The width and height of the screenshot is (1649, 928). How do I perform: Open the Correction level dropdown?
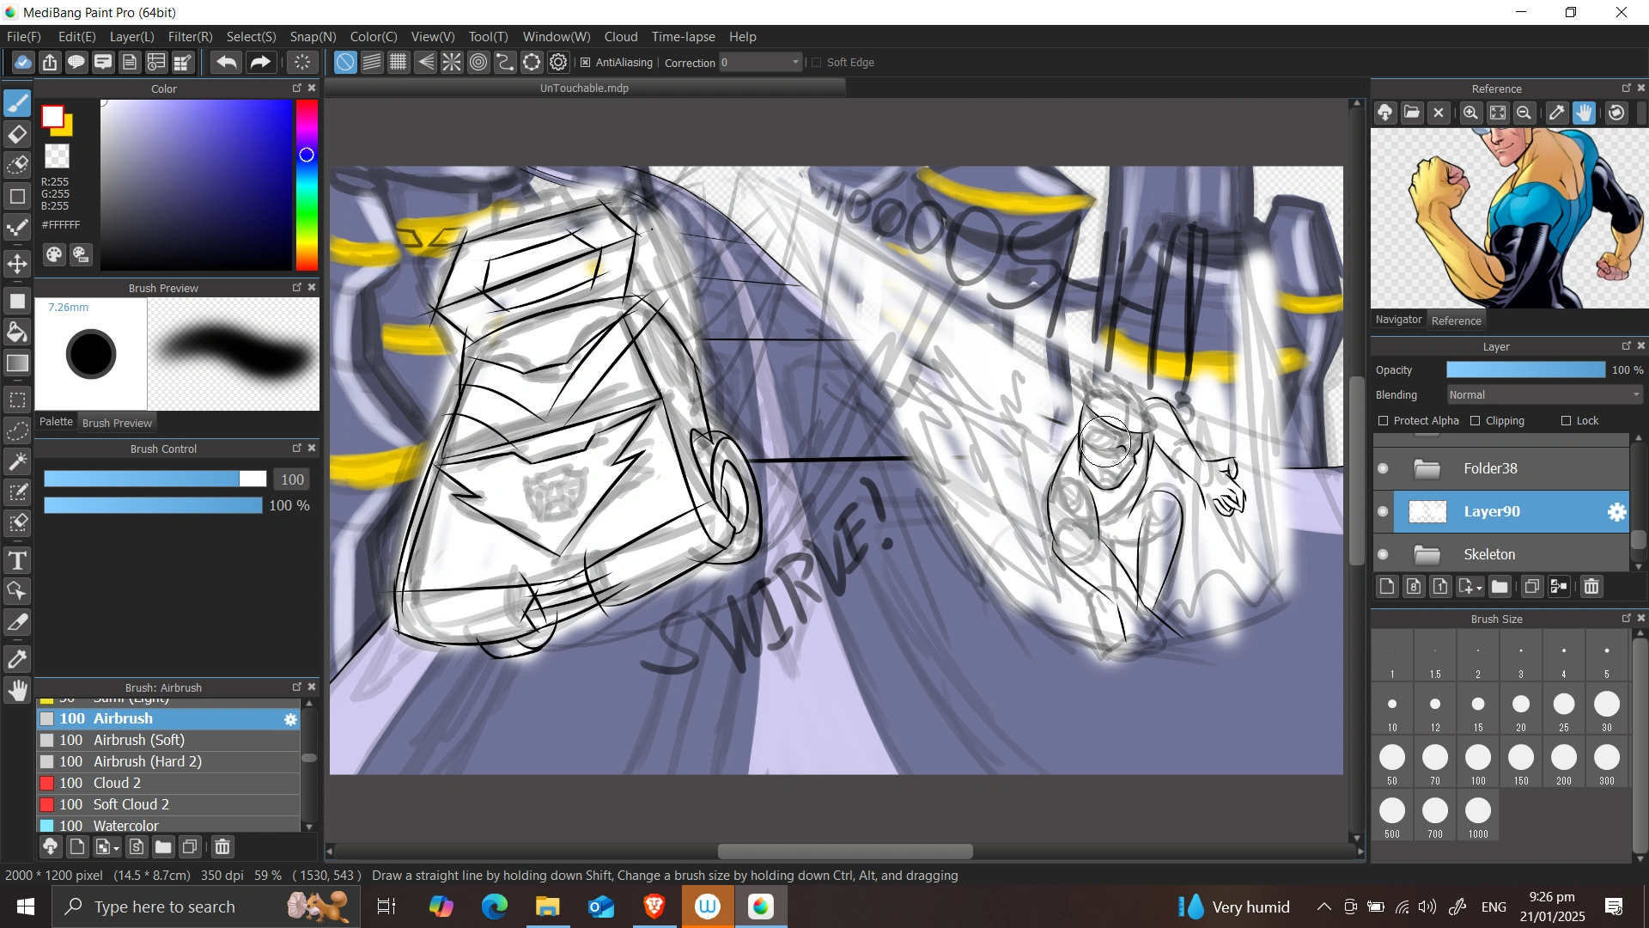(794, 62)
